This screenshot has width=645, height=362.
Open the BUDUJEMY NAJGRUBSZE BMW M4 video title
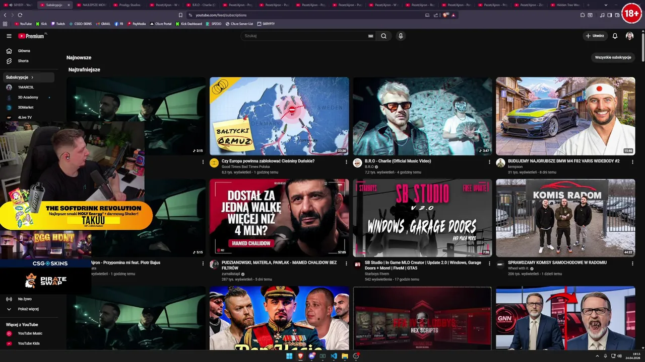coord(564,161)
